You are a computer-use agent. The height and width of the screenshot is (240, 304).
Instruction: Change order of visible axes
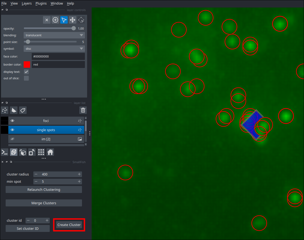point(23,152)
